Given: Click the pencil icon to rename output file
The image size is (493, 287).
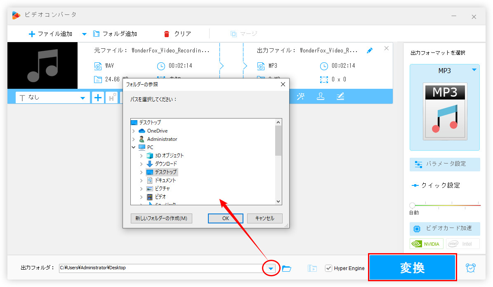Looking at the screenshot, I should [x=370, y=50].
